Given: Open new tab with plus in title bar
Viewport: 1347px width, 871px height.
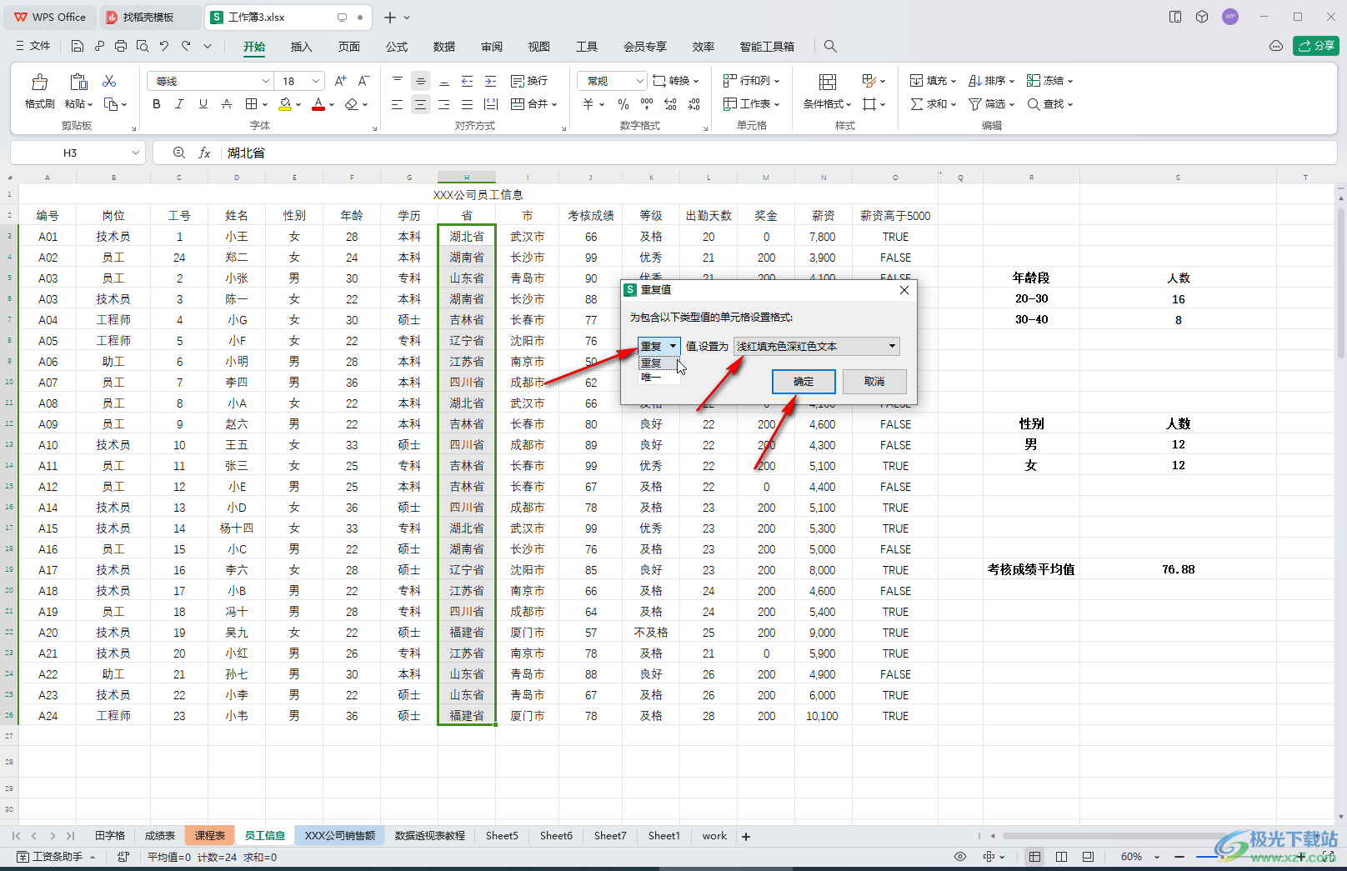Looking at the screenshot, I should click(389, 17).
